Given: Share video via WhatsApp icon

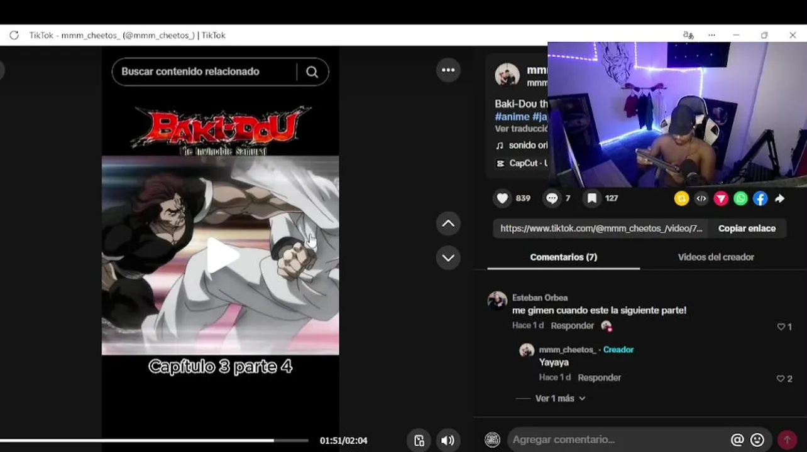Looking at the screenshot, I should pyautogui.click(x=740, y=198).
